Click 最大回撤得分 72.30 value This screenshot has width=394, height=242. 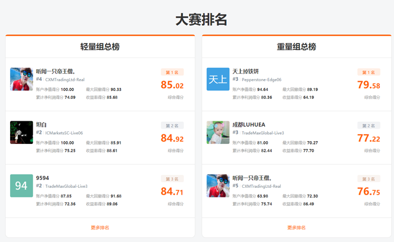tap(312, 196)
